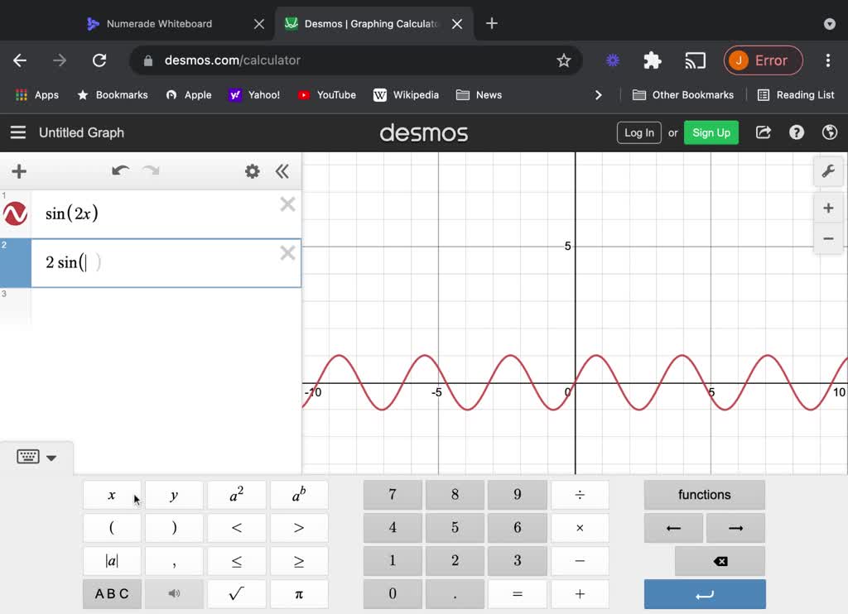Image resolution: width=848 pixels, height=614 pixels.
Task: Collapse the expression panel with double chevron
Action: [282, 171]
